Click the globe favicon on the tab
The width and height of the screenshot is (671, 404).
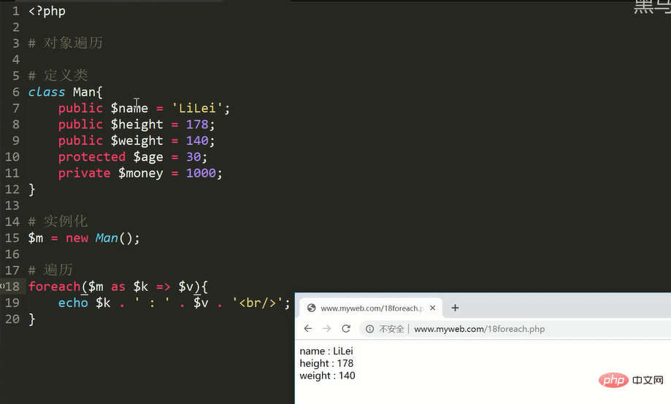pyautogui.click(x=312, y=308)
